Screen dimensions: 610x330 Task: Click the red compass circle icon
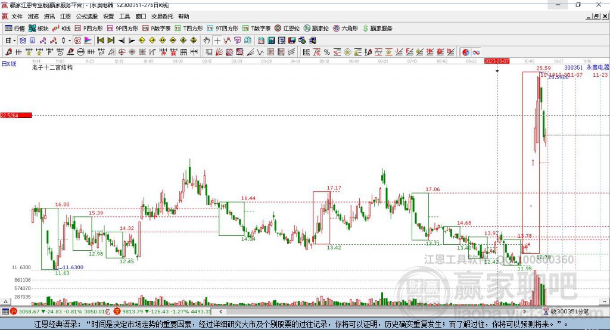pyautogui.click(x=122, y=52)
